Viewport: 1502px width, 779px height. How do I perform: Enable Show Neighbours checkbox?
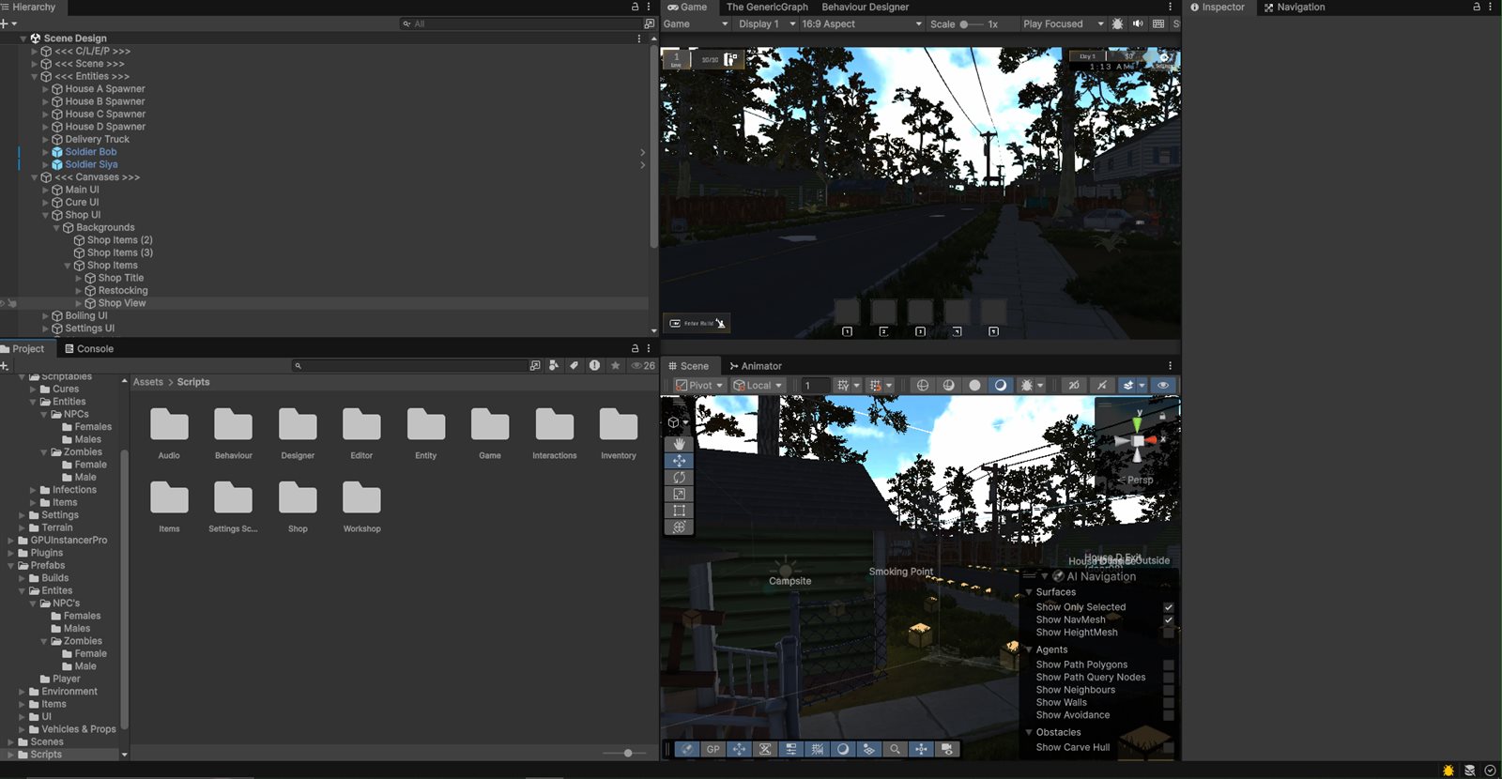[x=1169, y=690]
